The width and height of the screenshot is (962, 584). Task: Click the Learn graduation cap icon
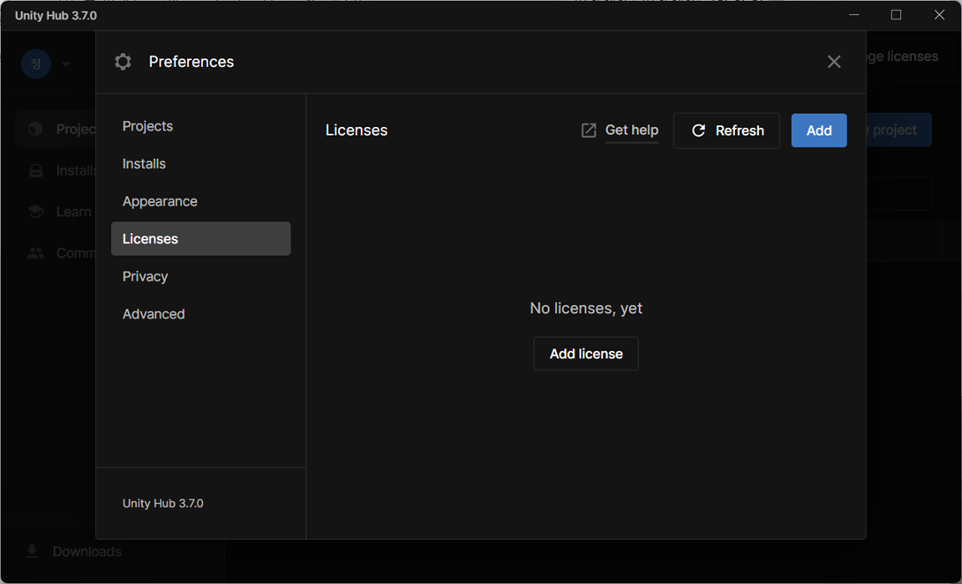pos(35,212)
